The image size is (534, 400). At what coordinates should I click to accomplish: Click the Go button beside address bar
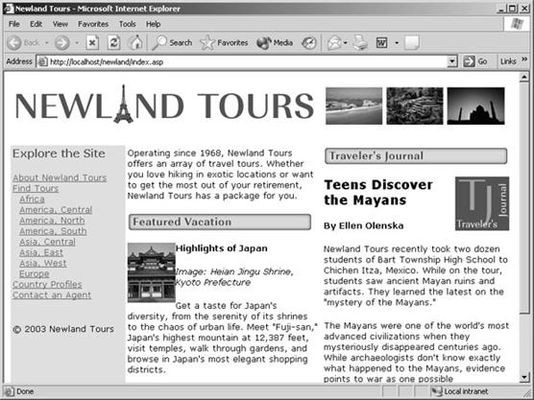coord(475,61)
